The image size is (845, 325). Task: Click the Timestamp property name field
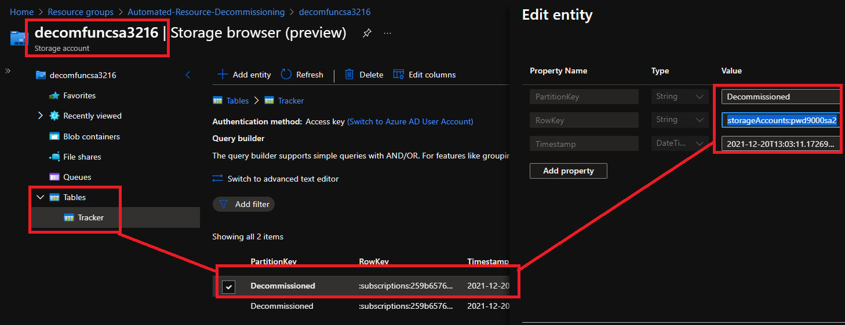click(584, 143)
